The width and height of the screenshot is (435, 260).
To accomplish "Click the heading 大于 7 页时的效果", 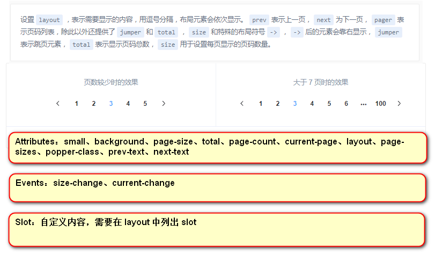I will click(320, 82).
